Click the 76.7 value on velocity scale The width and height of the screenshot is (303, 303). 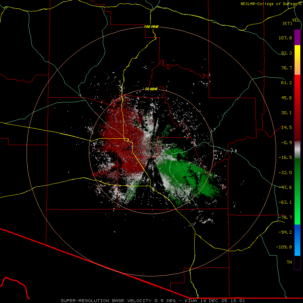[x=287, y=68]
